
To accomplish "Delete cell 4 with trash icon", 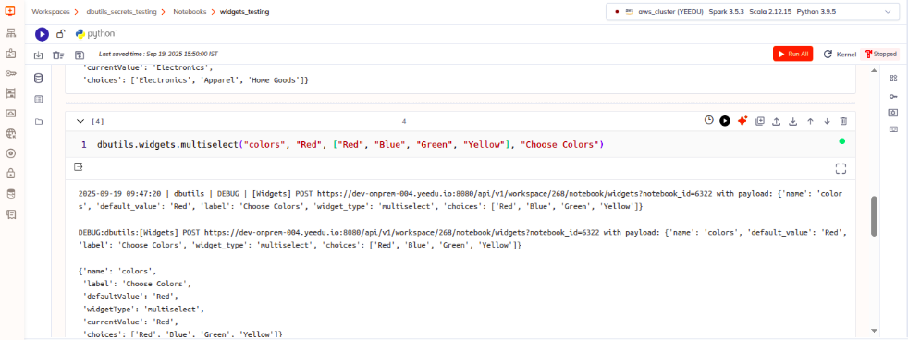I will pyautogui.click(x=843, y=121).
